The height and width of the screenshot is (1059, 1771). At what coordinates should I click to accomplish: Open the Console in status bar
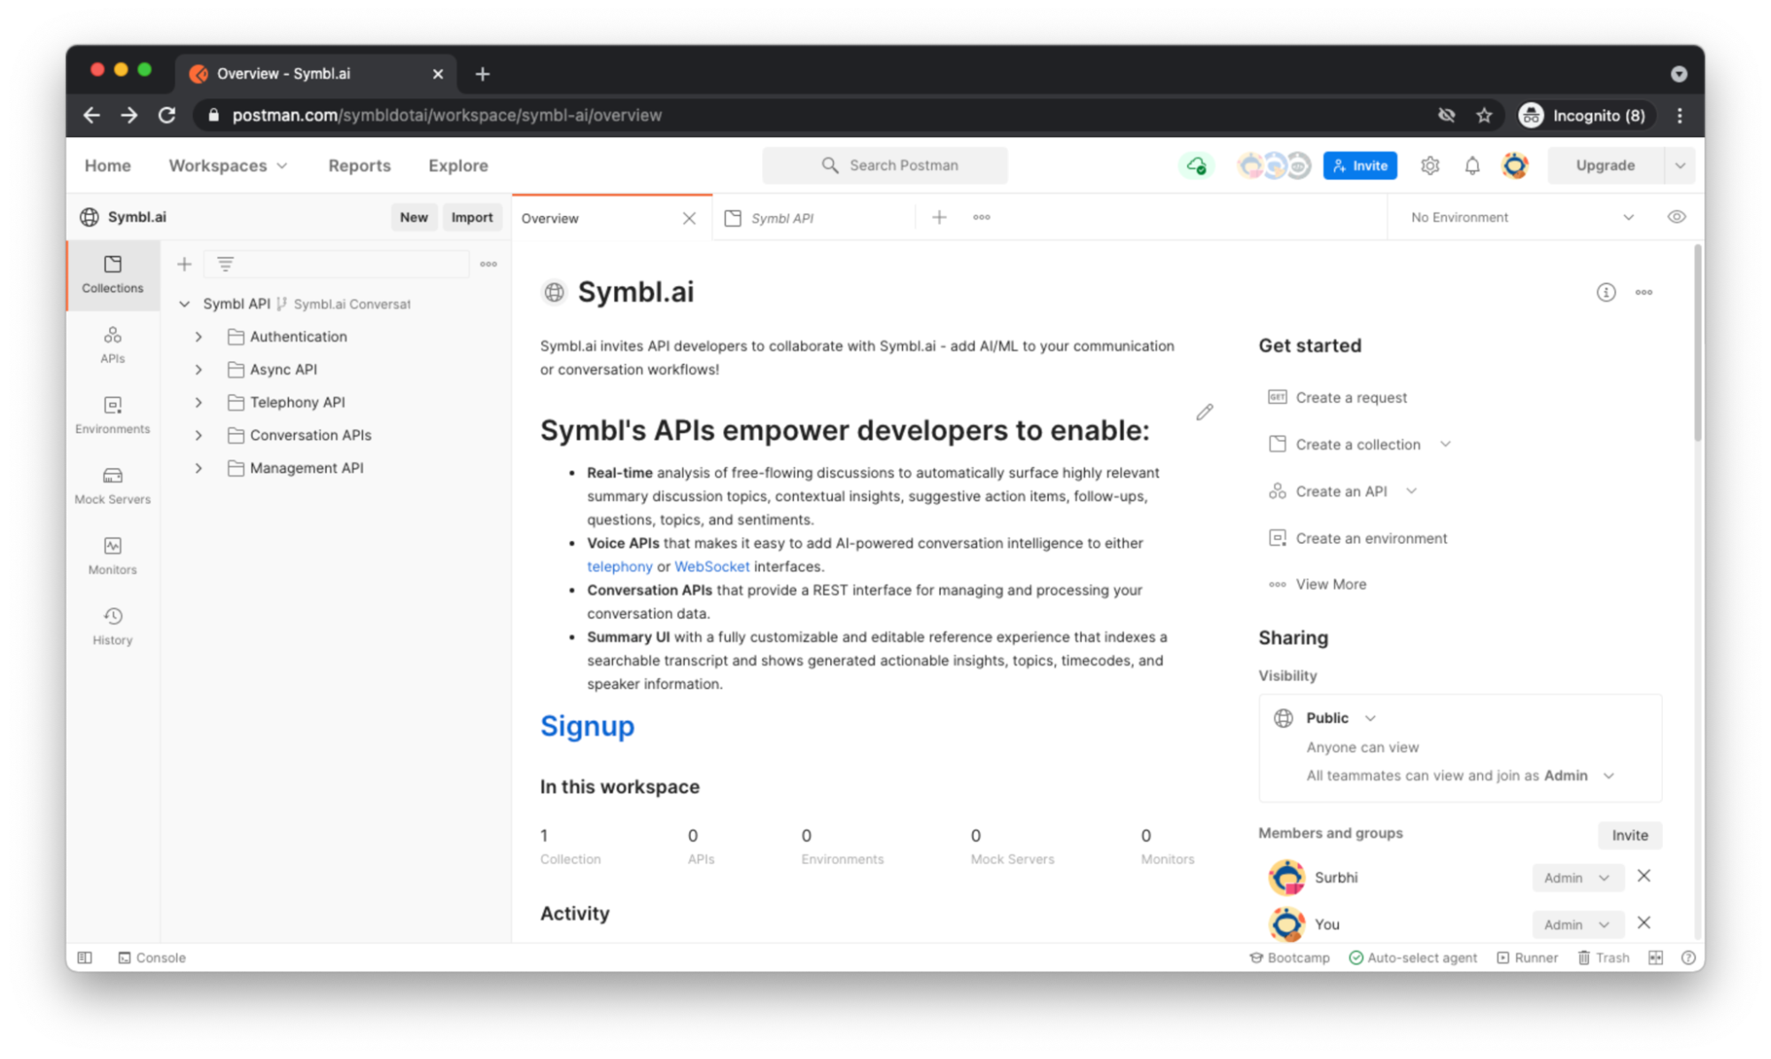tap(152, 957)
